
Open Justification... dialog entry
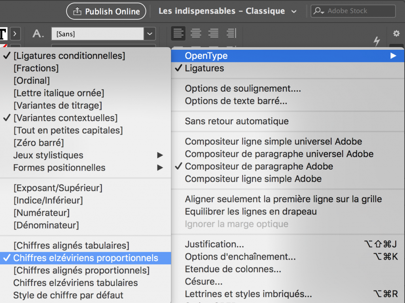point(214,245)
